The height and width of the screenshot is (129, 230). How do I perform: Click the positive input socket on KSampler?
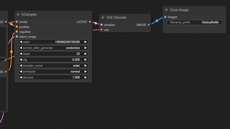(x=17, y=27)
